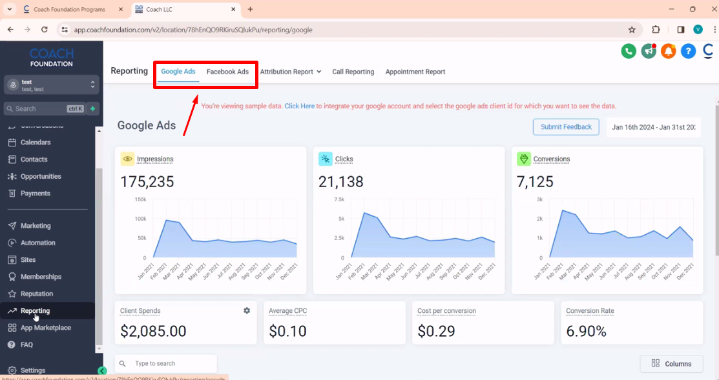Click the Average CPC label
This screenshot has width=719, height=380.
[288, 311]
